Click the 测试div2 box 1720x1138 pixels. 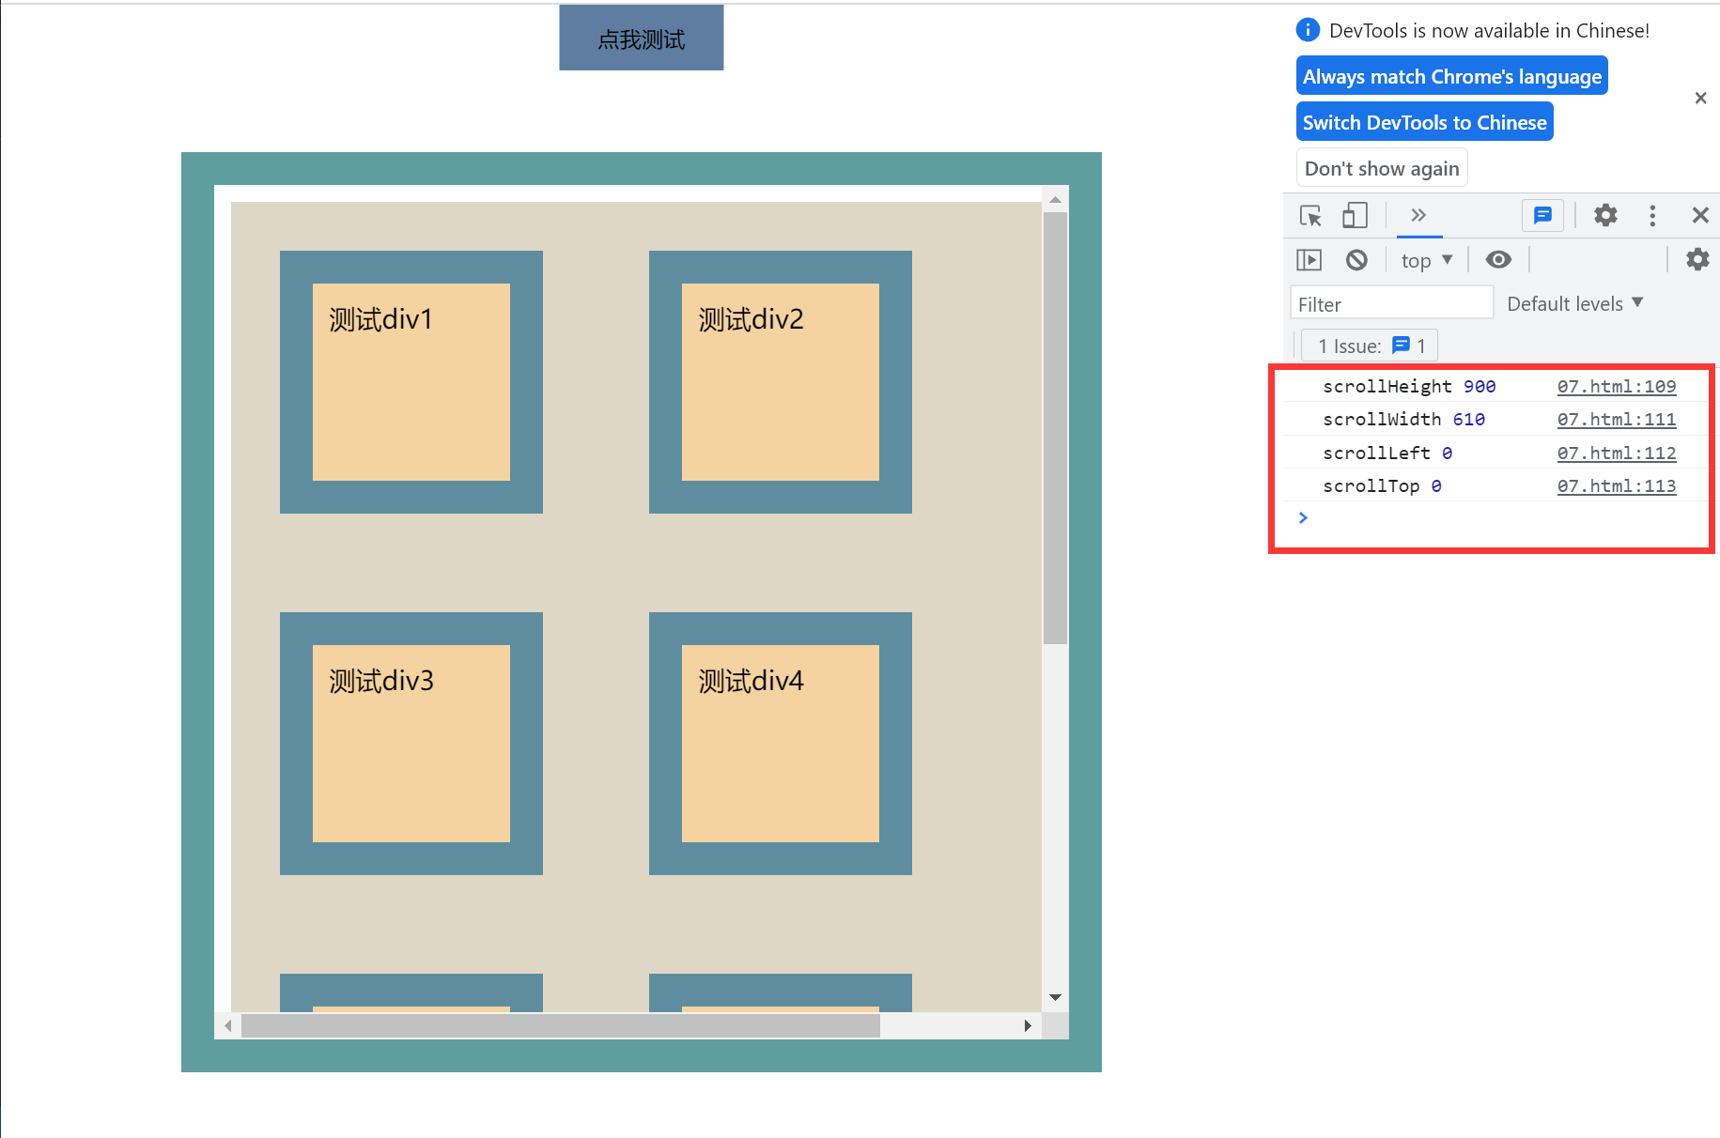(781, 382)
